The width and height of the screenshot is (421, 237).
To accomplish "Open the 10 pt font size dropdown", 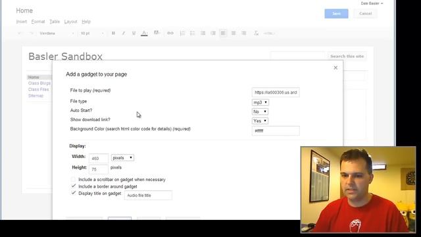I will tap(92, 34).
